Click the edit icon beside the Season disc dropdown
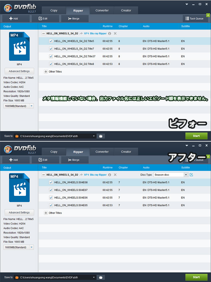Image resolution: width=211 pixels, height=282 pixels. pyautogui.click(x=191, y=175)
